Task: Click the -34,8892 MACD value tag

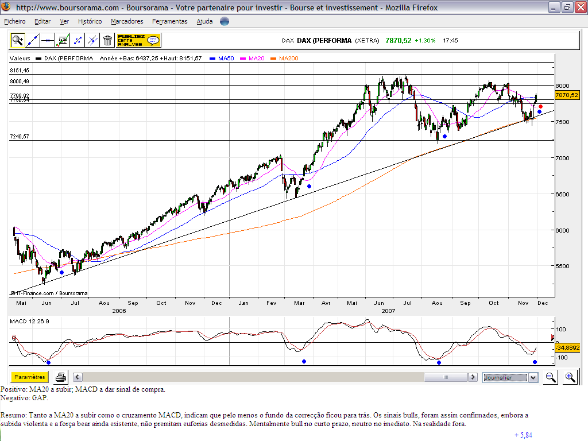Action: point(568,347)
